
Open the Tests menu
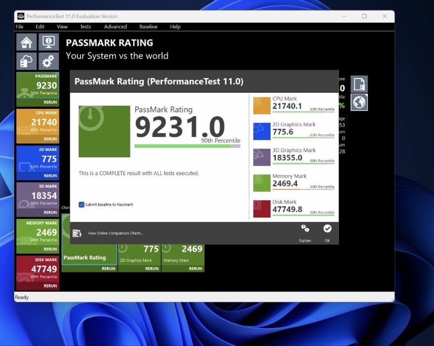point(85,27)
